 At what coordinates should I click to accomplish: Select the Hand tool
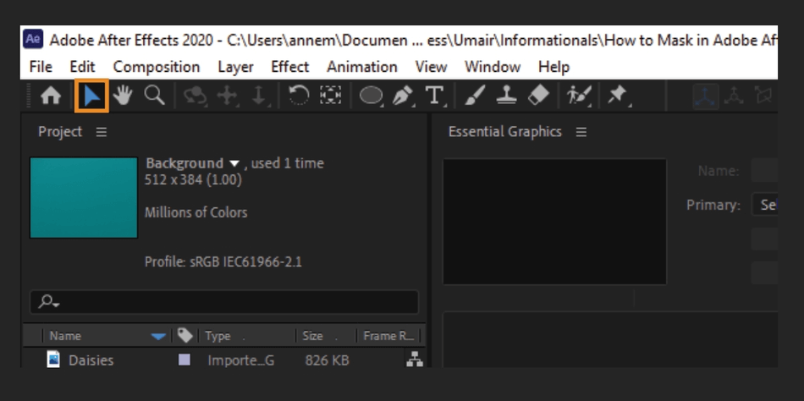click(123, 96)
